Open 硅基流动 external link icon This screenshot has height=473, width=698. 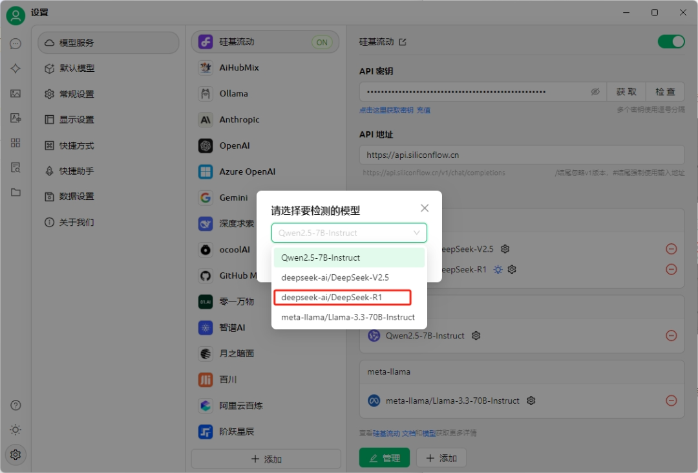(403, 42)
